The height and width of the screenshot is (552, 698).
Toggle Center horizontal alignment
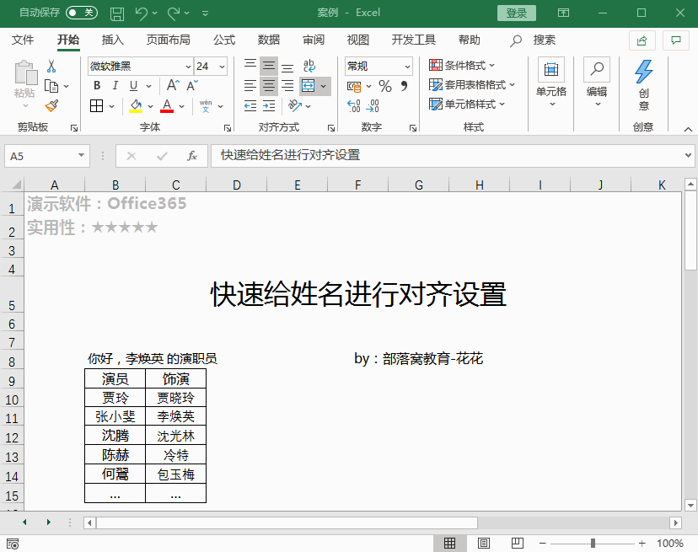pos(269,85)
